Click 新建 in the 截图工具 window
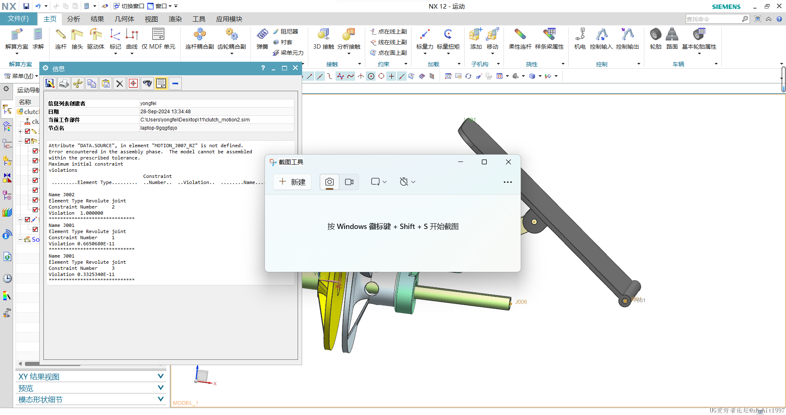The width and height of the screenshot is (786, 415). (x=292, y=182)
